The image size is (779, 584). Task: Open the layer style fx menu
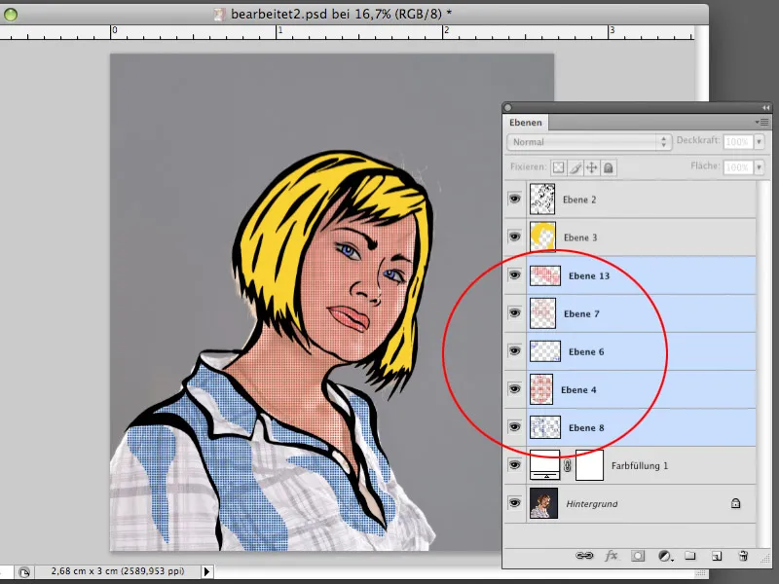tap(612, 556)
